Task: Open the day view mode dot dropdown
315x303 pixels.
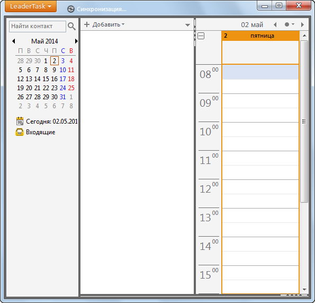Action: coord(289,24)
